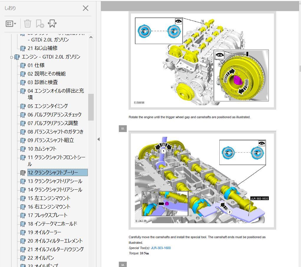Open the JLR-303-1600 special tool link
Viewport: 301px width, 267px height.
point(161,248)
